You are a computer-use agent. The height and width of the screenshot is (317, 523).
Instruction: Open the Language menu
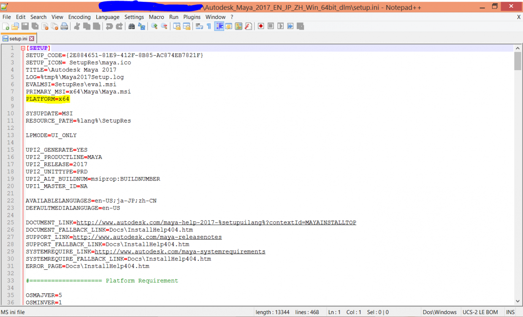tap(108, 17)
